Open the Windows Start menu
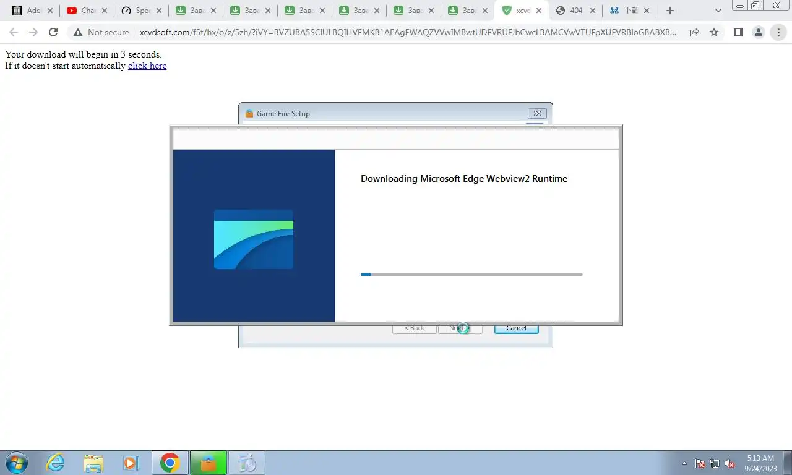The image size is (792, 475). click(17, 463)
